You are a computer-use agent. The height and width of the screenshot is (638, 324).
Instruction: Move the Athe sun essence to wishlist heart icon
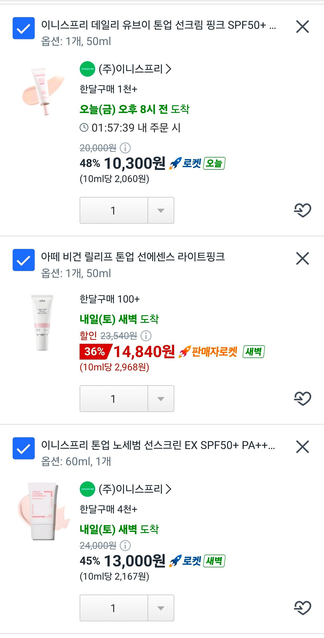click(x=302, y=398)
